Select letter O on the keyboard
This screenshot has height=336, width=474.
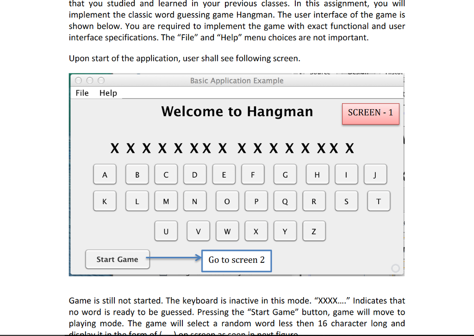click(227, 200)
